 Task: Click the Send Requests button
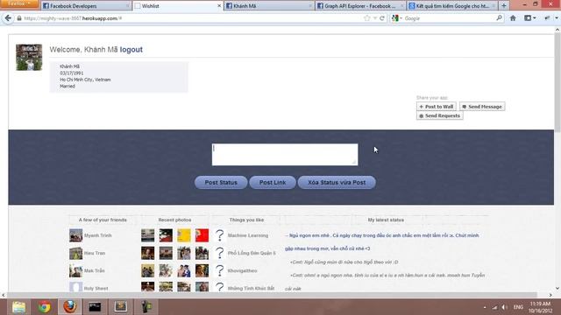[x=440, y=115]
